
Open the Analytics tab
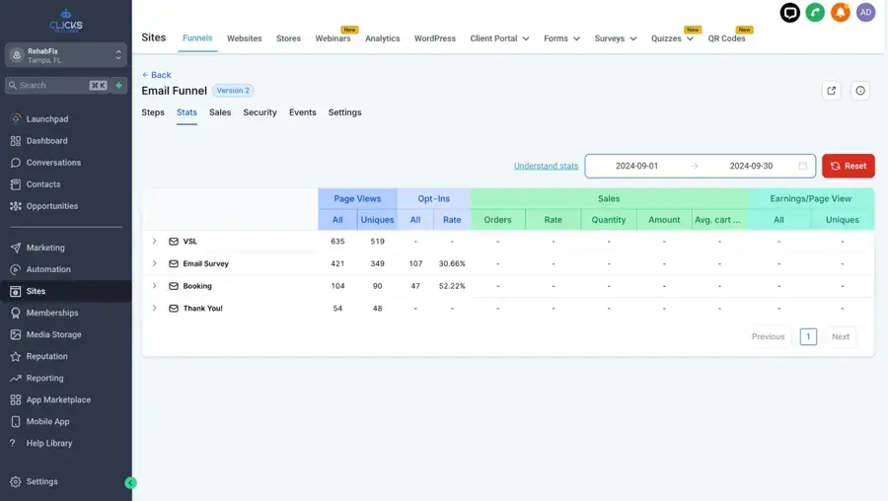click(x=382, y=38)
